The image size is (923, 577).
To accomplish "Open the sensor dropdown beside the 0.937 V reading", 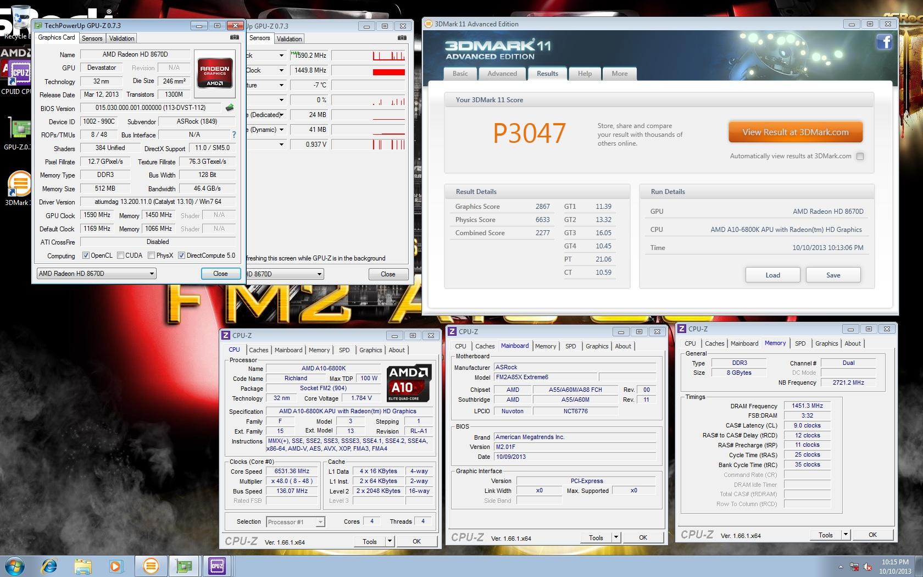I will click(x=281, y=145).
